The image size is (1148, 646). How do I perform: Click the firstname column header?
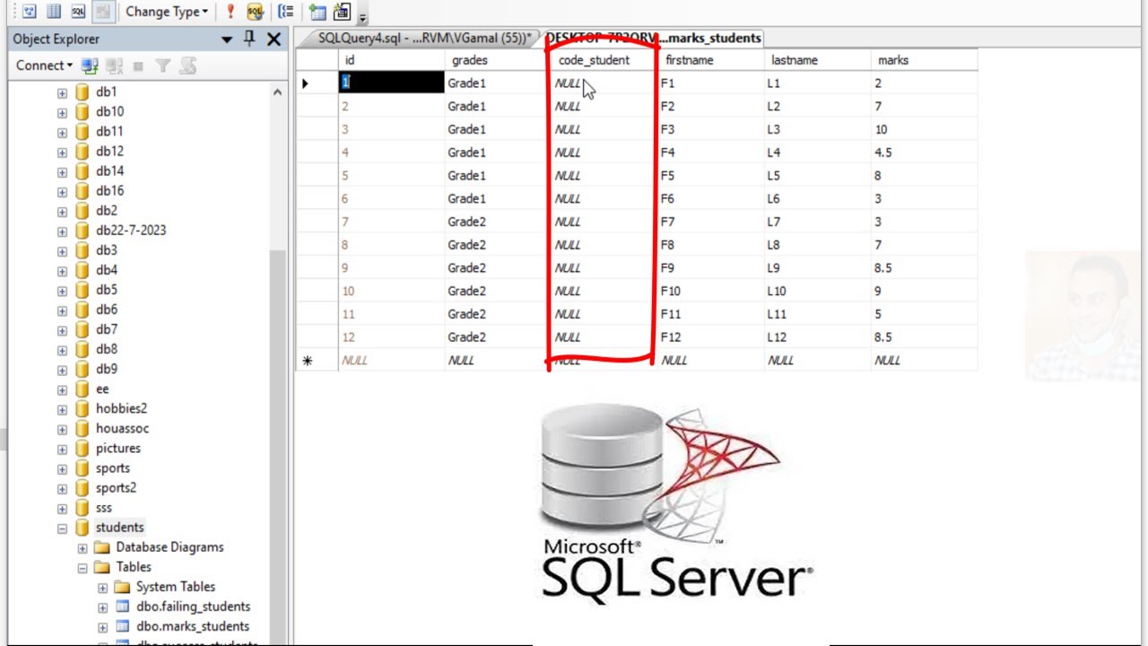[710, 60]
